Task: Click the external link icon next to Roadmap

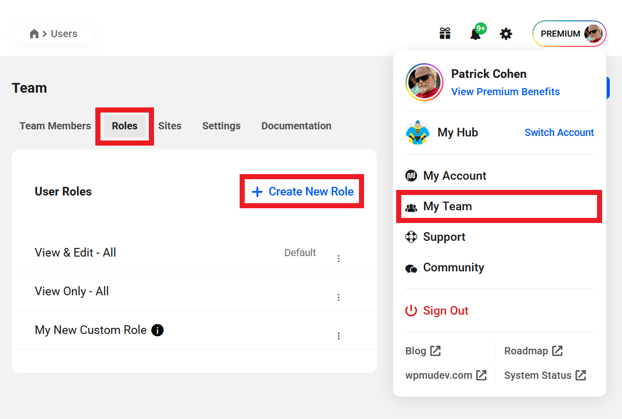Action: [x=557, y=351]
